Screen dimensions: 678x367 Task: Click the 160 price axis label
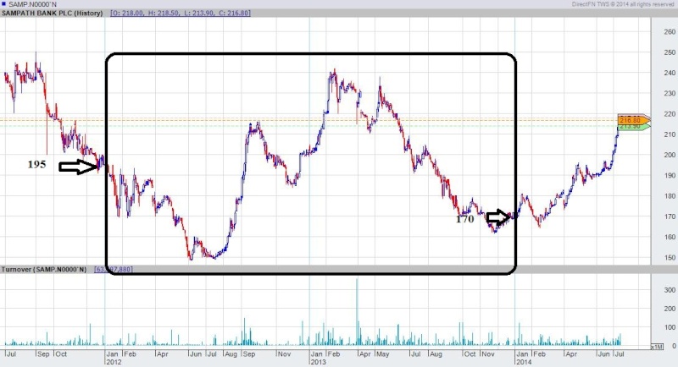coord(670,237)
